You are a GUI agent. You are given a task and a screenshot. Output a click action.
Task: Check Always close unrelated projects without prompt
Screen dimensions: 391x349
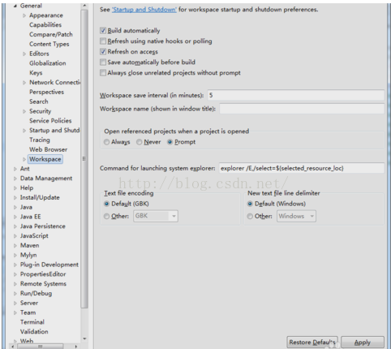pos(103,72)
